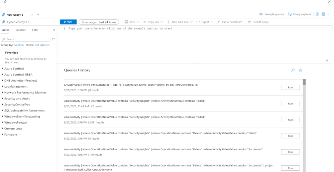
Task: Switch to the Tables tab
Action: 5,30
